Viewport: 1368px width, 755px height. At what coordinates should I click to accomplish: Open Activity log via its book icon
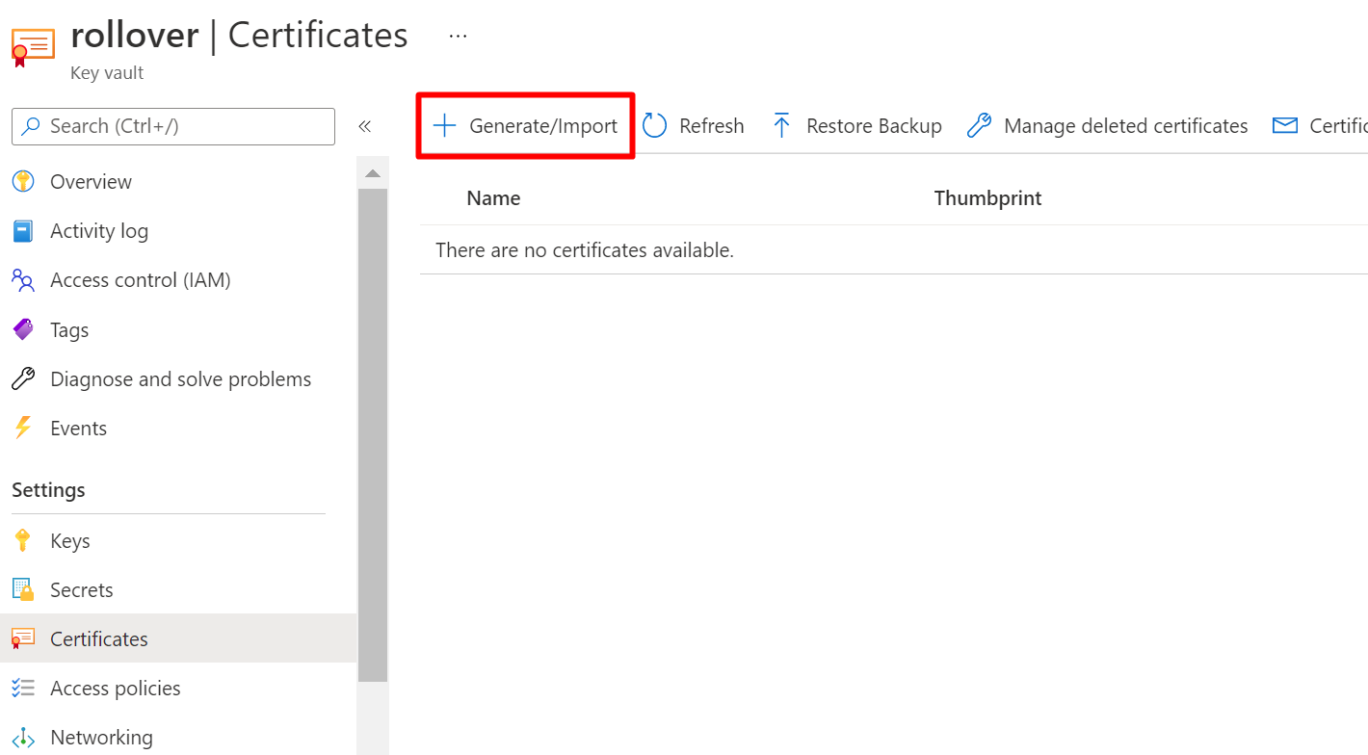(22, 230)
